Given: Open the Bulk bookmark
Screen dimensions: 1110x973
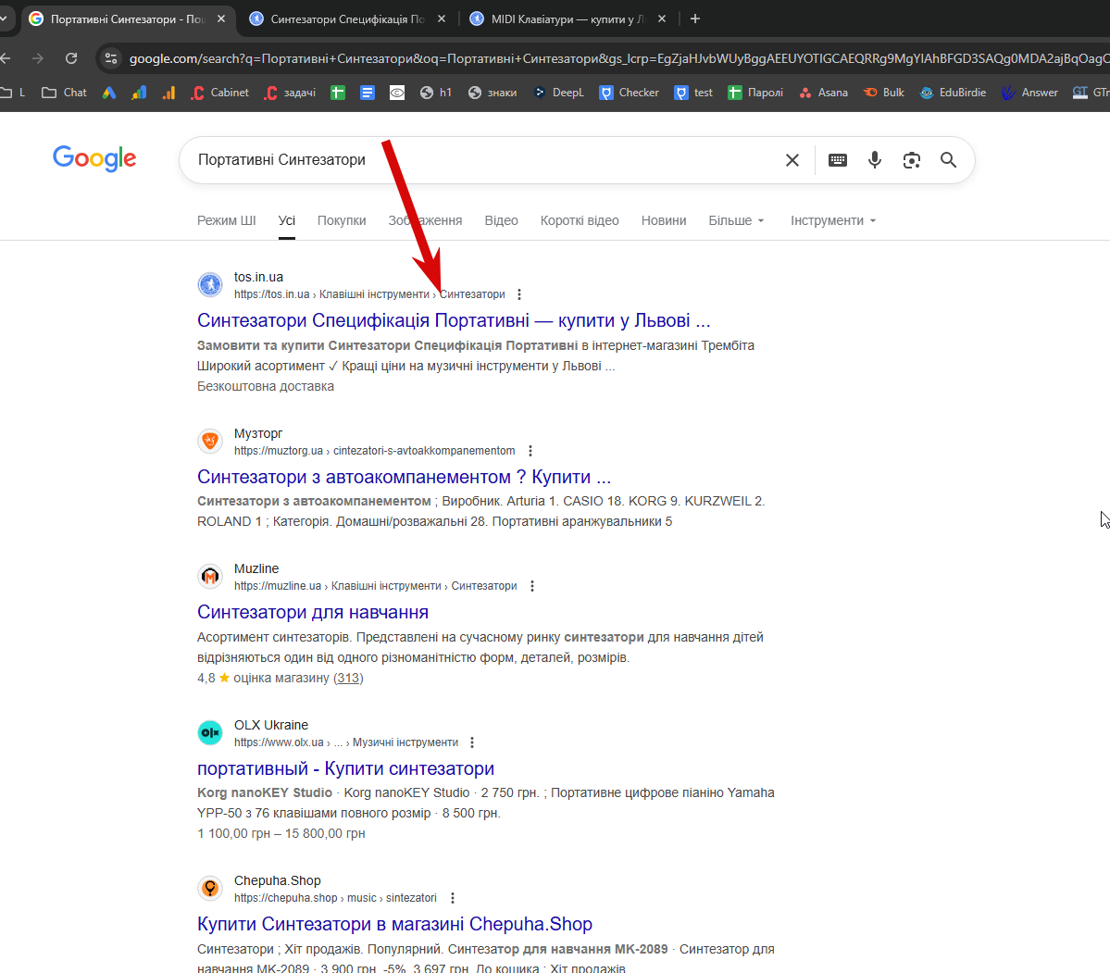Looking at the screenshot, I should coord(883,93).
